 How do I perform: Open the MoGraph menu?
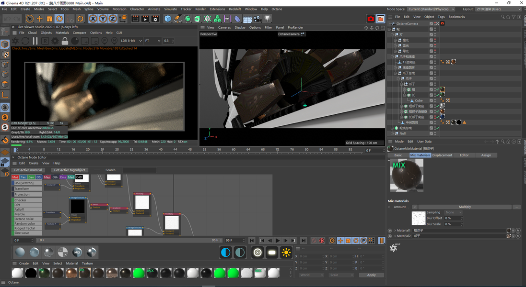click(119, 9)
